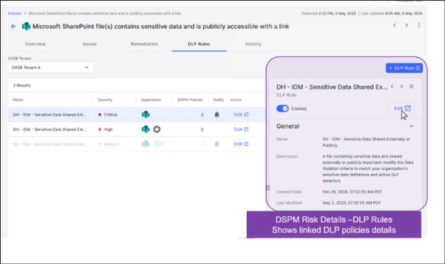
Task: Close the DLP Rule details panel
Action: [412, 87]
